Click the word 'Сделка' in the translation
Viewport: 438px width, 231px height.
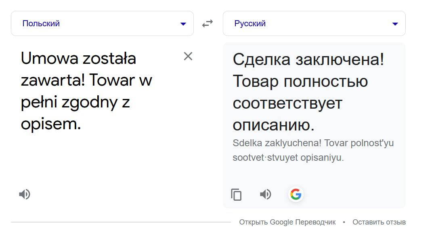(x=262, y=59)
